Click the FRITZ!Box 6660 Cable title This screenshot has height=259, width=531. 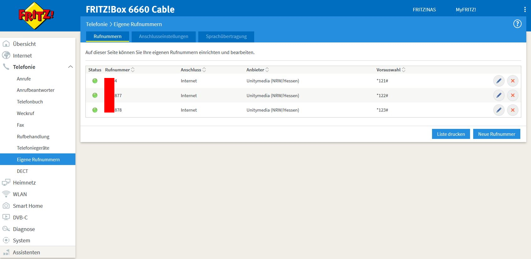[130, 9]
